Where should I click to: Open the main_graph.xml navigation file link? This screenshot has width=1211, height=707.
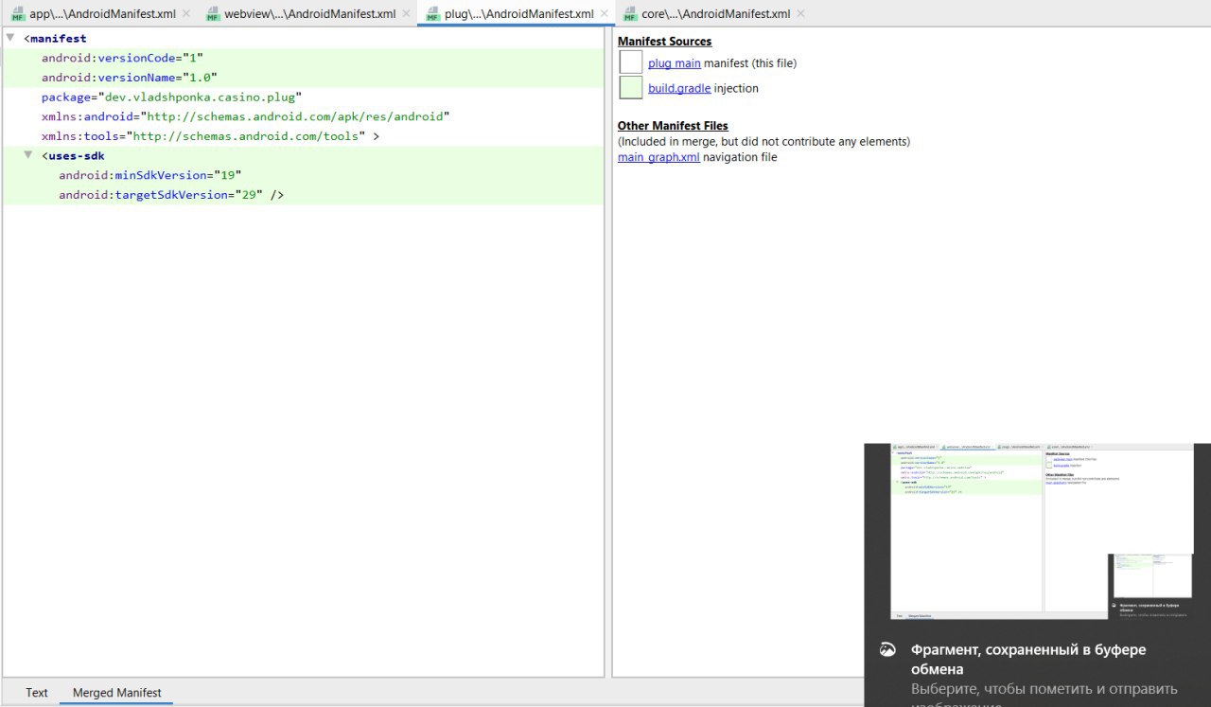pyautogui.click(x=658, y=157)
